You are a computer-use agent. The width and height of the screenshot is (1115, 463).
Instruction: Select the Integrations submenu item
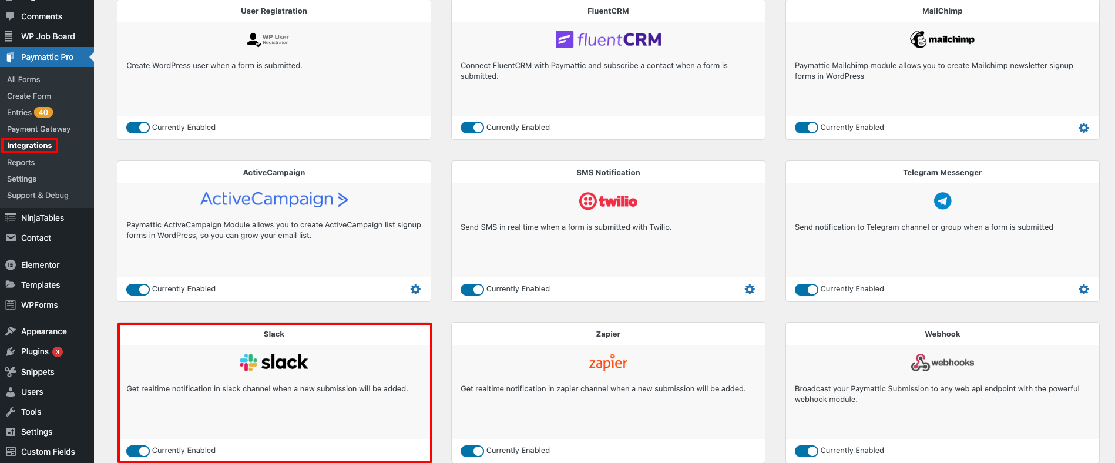click(x=29, y=146)
